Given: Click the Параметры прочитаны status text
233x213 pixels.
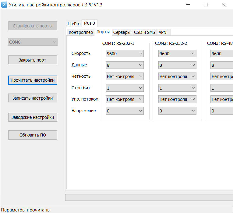Looking at the screenshot, I should 26,210.
